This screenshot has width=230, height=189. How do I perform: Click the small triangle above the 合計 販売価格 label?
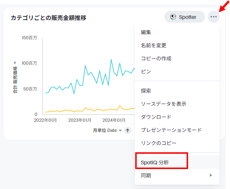pos(15,63)
